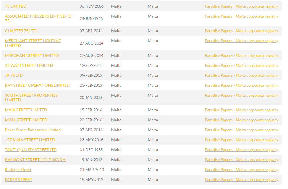The width and height of the screenshot is (288, 189).
Task: Open the Rudolph Street entry
Action: pyautogui.click(x=18, y=170)
